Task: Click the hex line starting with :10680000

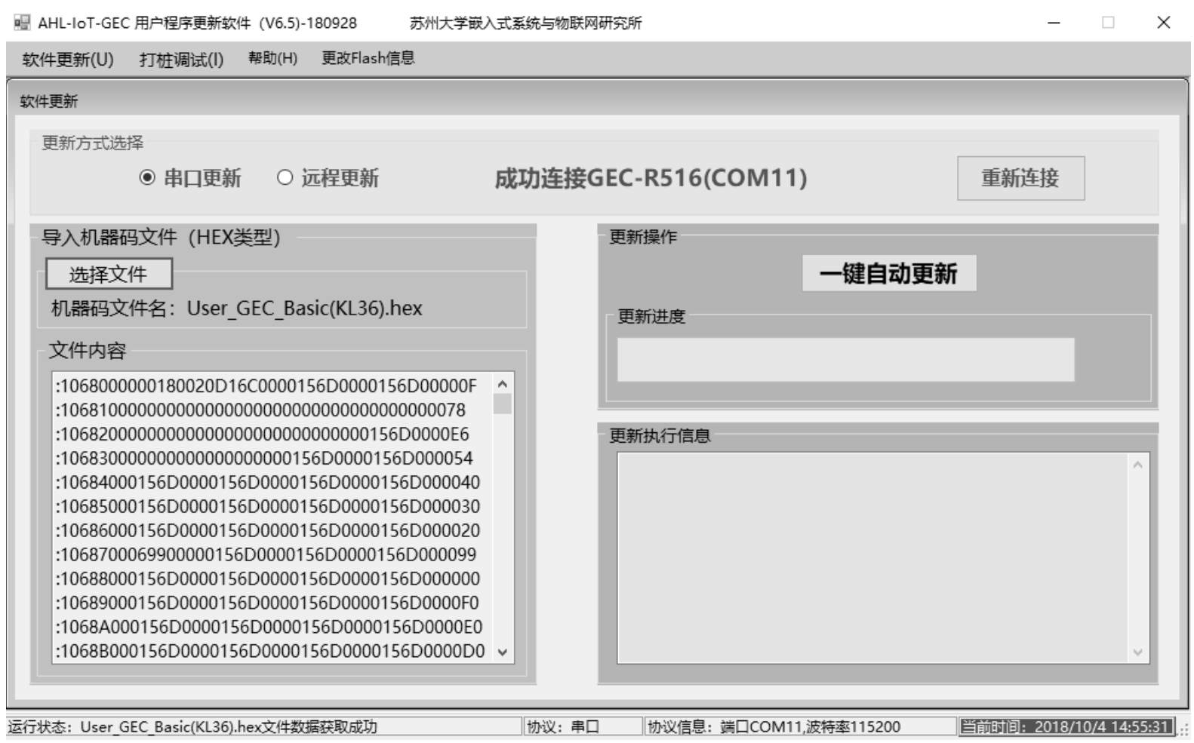Action: point(266,386)
